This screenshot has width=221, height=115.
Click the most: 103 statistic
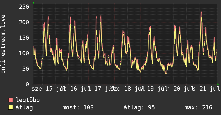78,108
